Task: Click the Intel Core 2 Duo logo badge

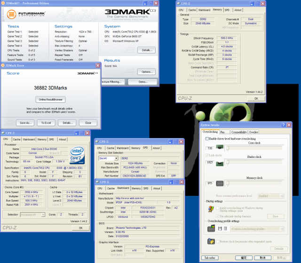Action: pos(77,155)
